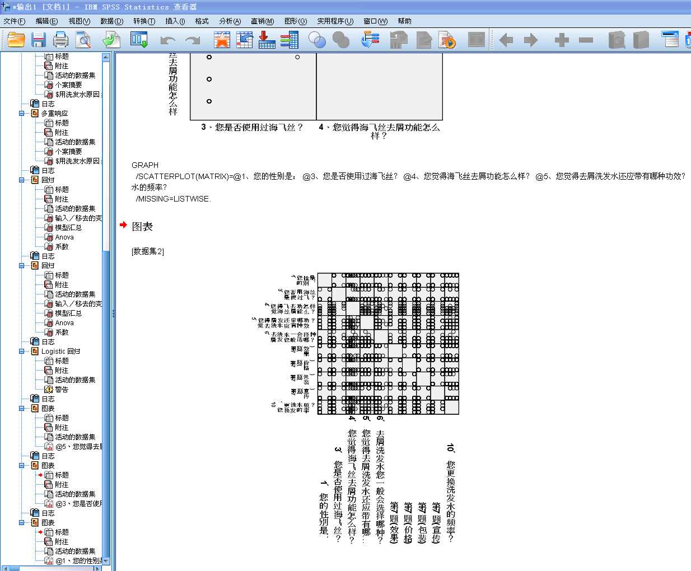Collapse the 多重响应 outline node
Image resolution: width=691 pixels, height=571 pixels.
click(x=22, y=113)
